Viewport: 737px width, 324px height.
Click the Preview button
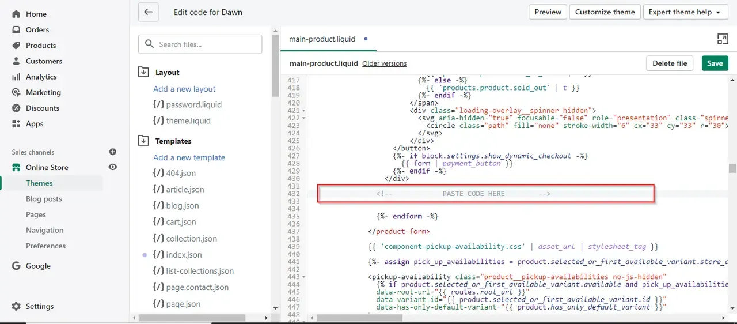click(x=548, y=12)
